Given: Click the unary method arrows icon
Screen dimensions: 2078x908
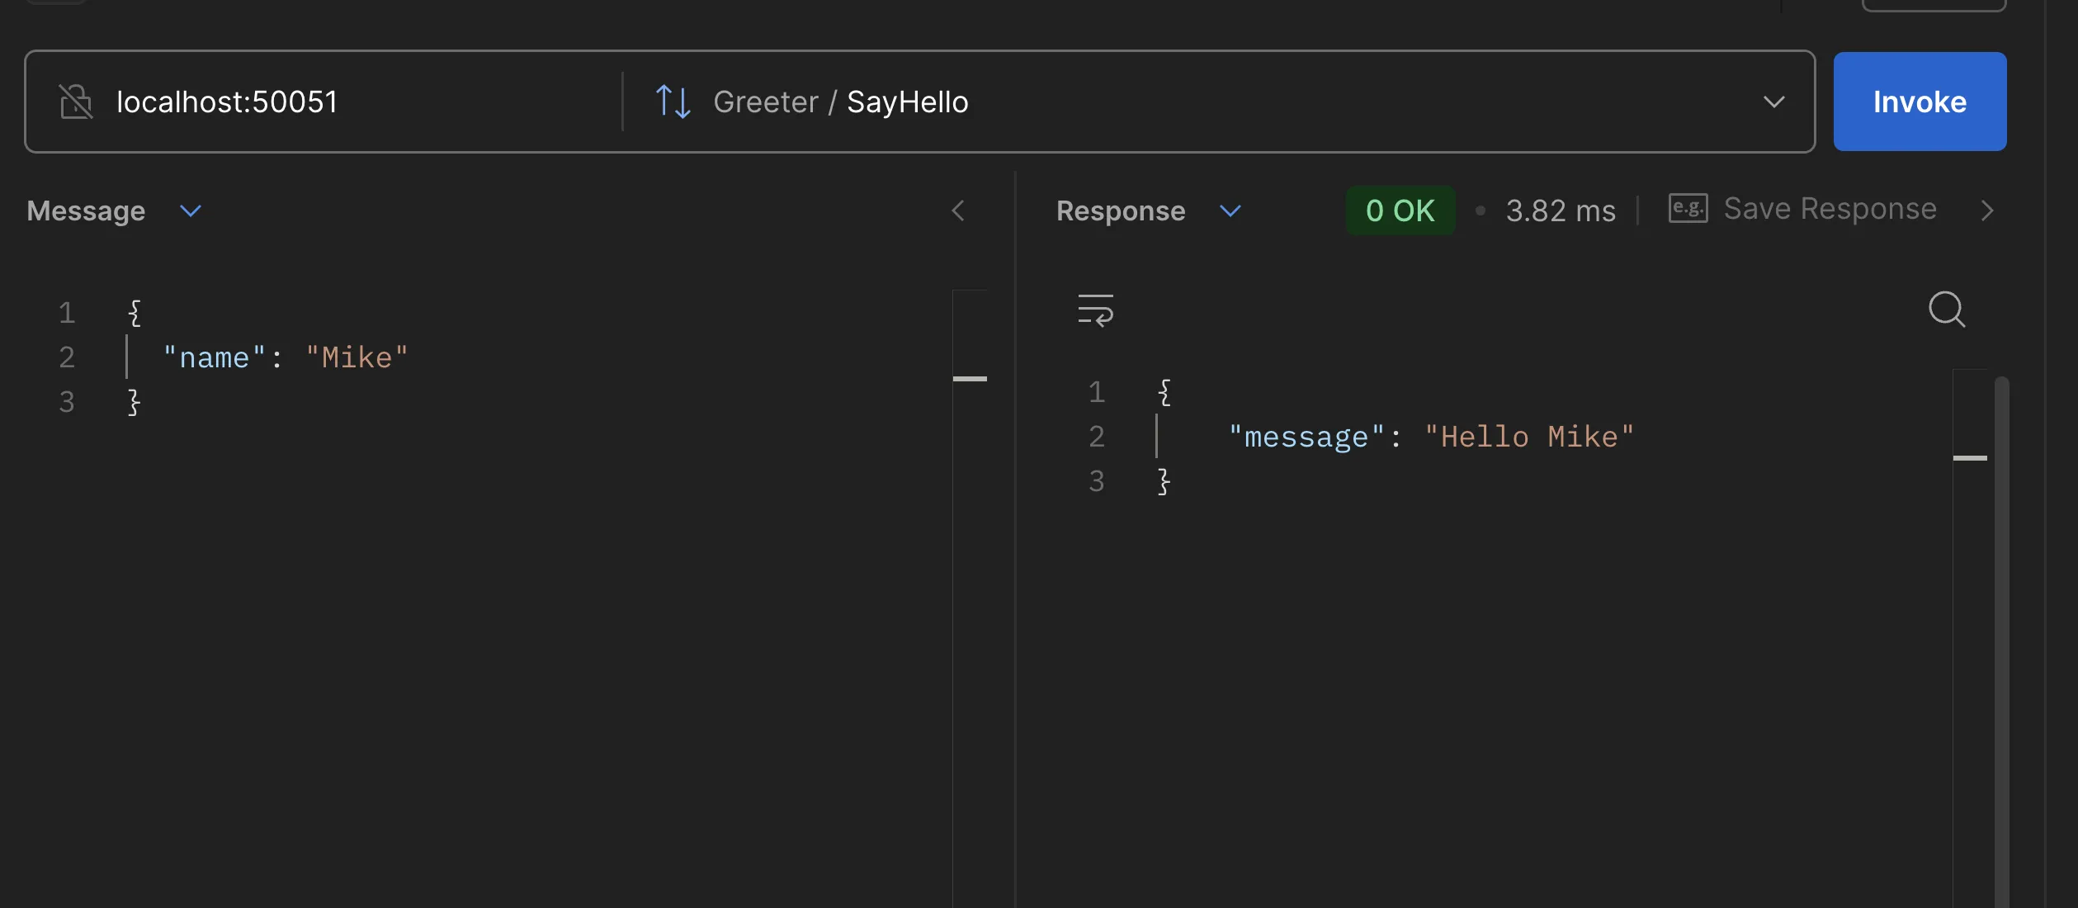Looking at the screenshot, I should point(673,102).
